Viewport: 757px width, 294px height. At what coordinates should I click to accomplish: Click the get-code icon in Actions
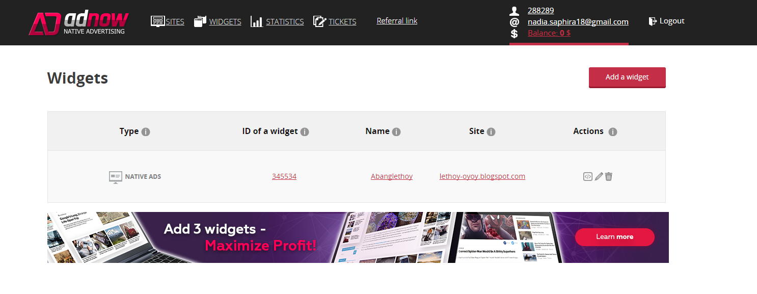588,177
